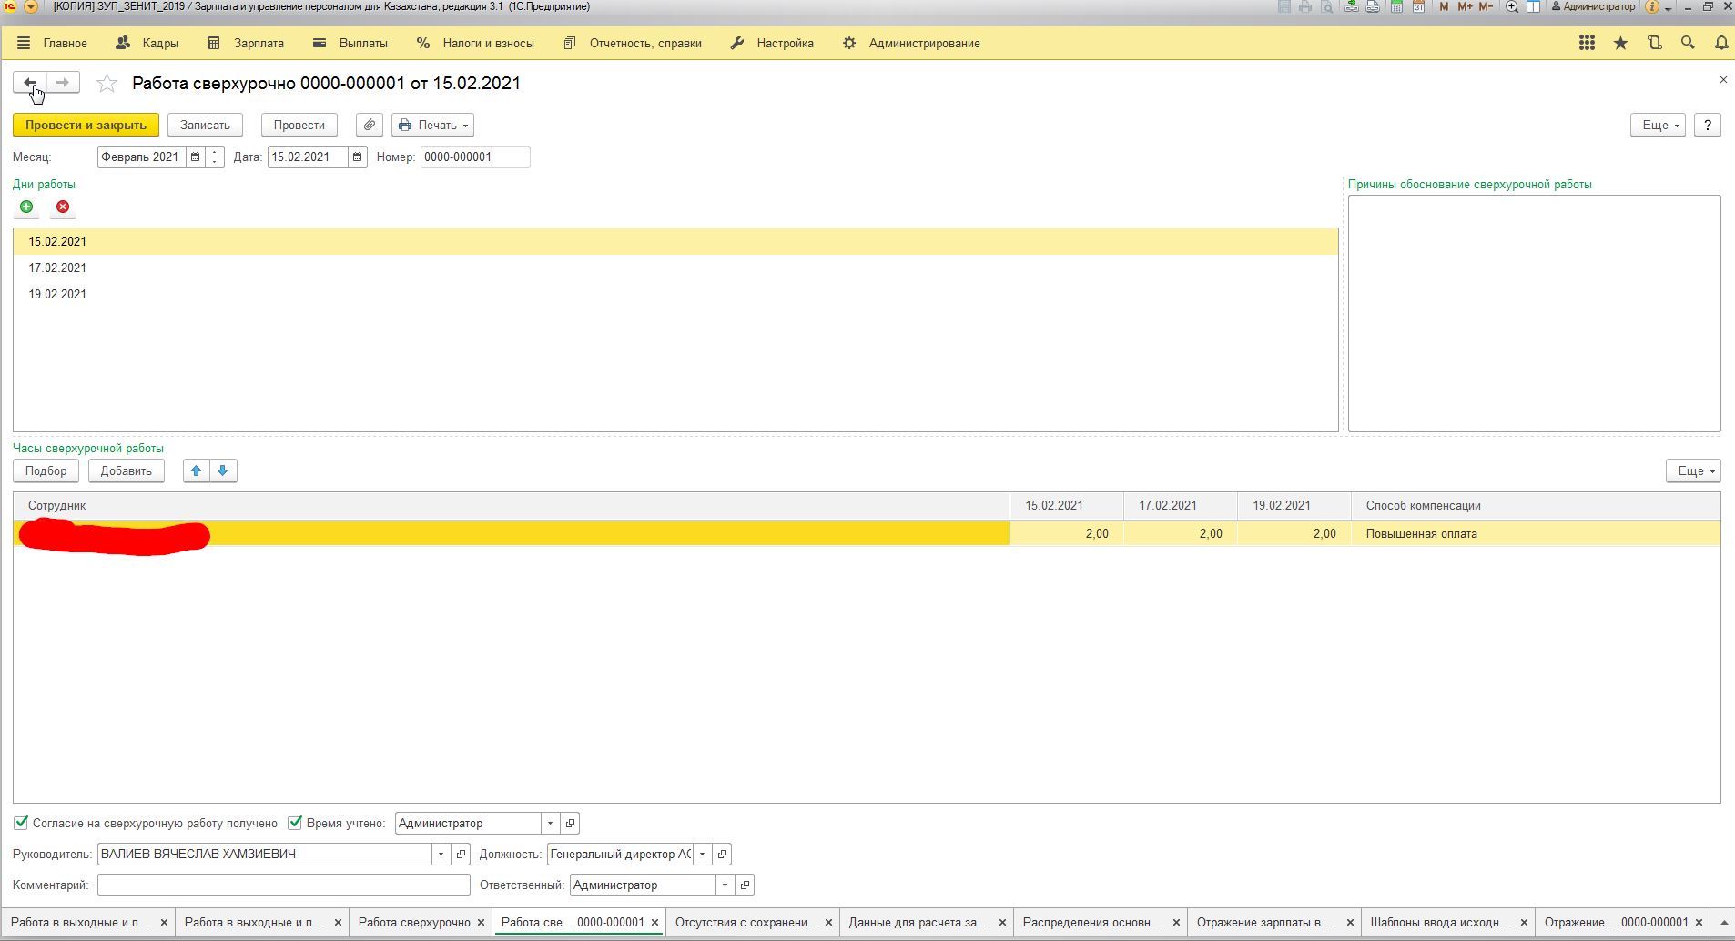Open Должность record link icon
The width and height of the screenshot is (1735, 941).
722,854
